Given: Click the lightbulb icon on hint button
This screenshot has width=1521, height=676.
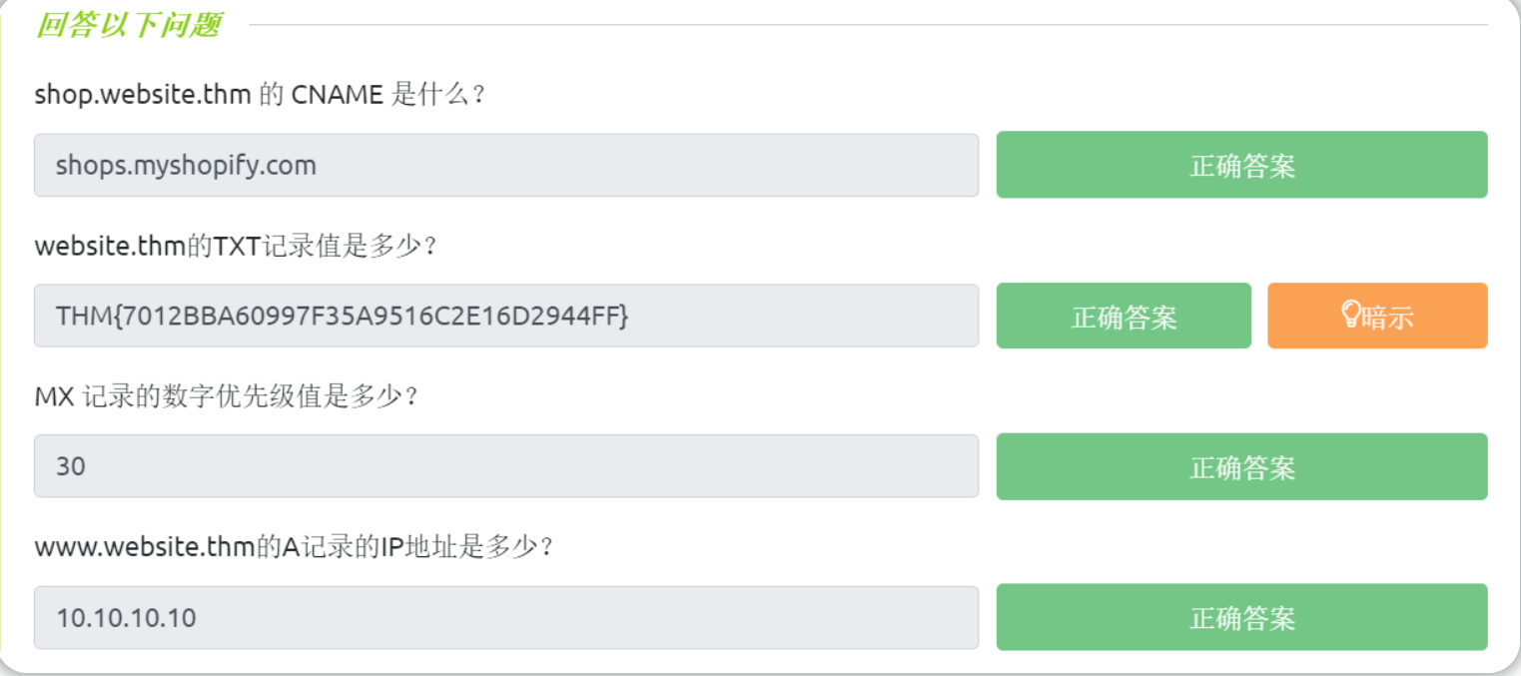Looking at the screenshot, I should point(1350,315).
